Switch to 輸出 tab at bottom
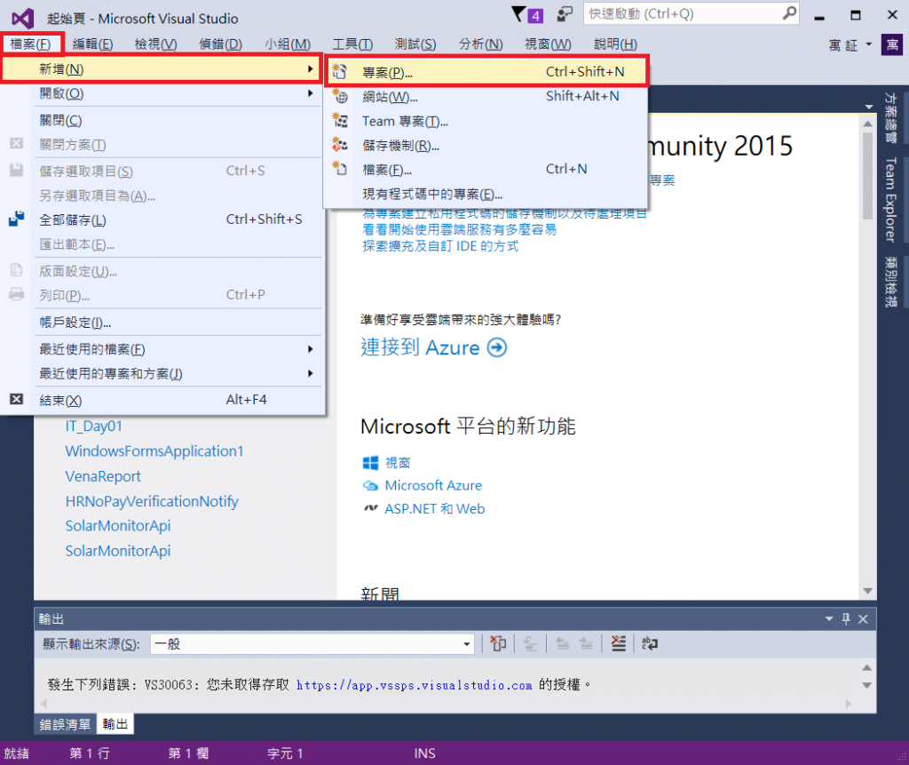The image size is (909, 765). [x=115, y=724]
